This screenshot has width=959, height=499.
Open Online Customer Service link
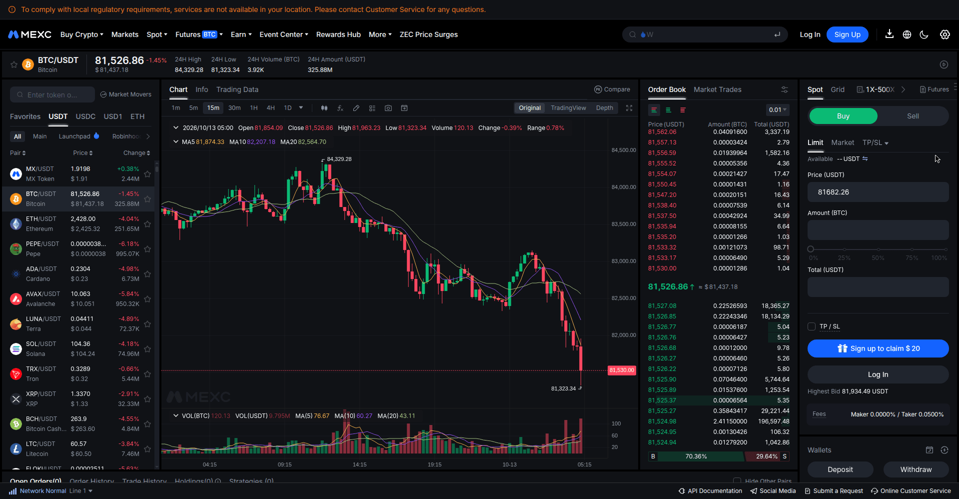tap(911, 491)
